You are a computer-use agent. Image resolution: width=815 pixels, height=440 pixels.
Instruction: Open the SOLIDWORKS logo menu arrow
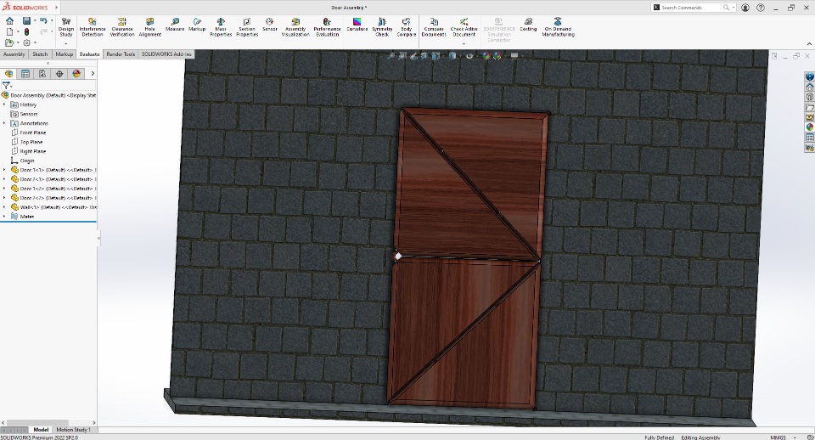[x=57, y=8]
